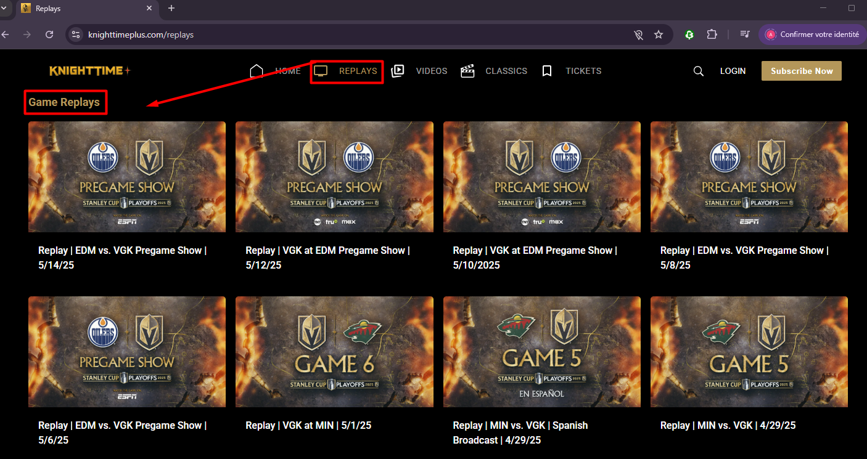Go back with the browser back arrow
The height and width of the screenshot is (459, 867).
(x=5, y=35)
